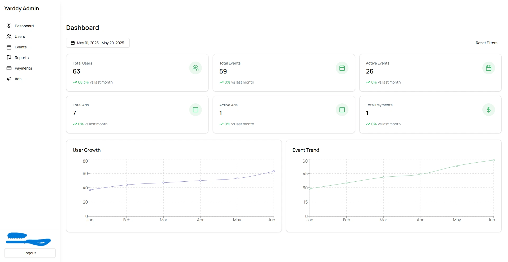Image resolution: width=508 pixels, height=262 pixels.
Task: Open the May 01 - May 20, 2025 date picker
Action: click(x=98, y=43)
